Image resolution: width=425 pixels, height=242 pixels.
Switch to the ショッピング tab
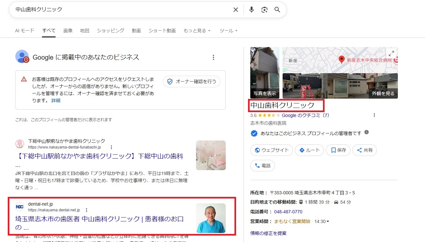click(110, 31)
